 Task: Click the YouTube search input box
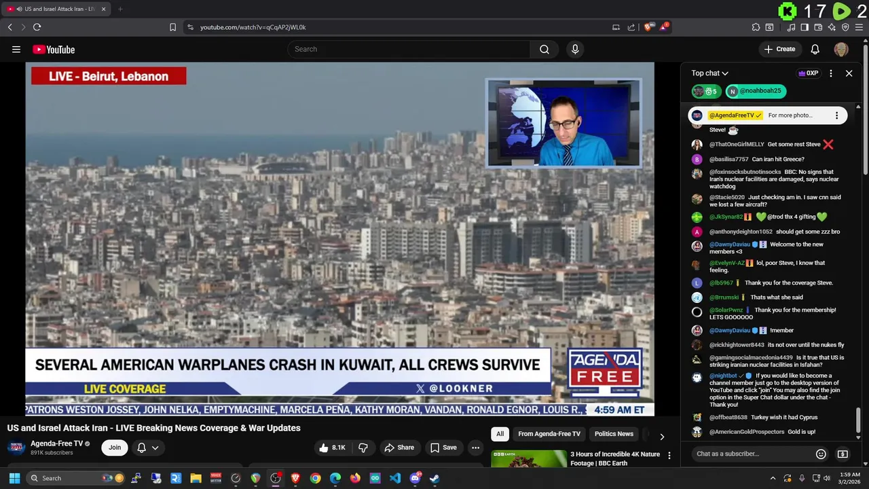coord(409,49)
